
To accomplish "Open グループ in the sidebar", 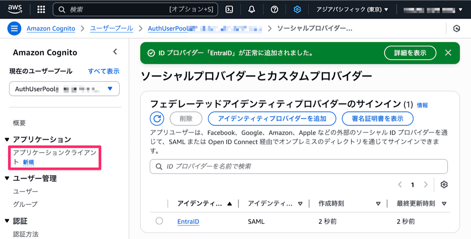I will (x=26, y=204).
